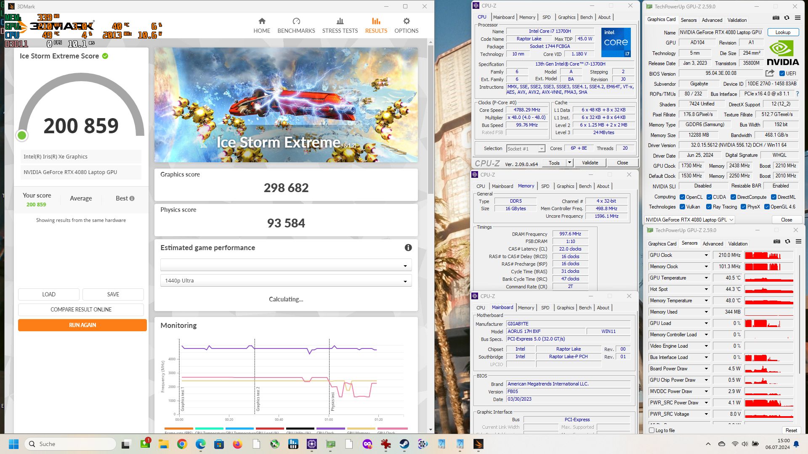Click the Reset button in GPU-Z Sensors
The height and width of the screenshot is (454, 808).
(x=791, y=430)
